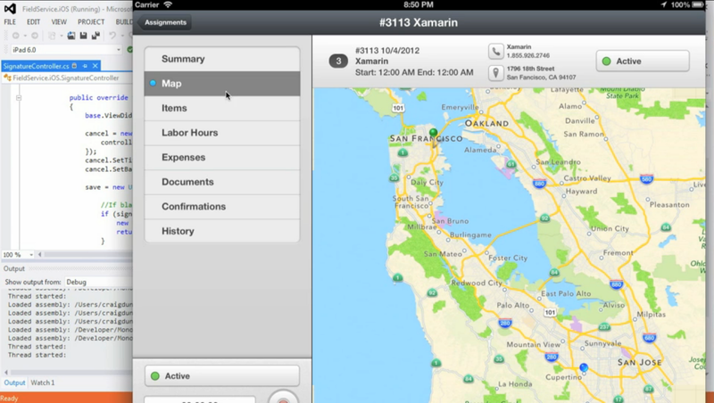This screenshot has width=714, height=403.
Task: Tap the Palo Alto label on the map
Action: coord(512,305)
